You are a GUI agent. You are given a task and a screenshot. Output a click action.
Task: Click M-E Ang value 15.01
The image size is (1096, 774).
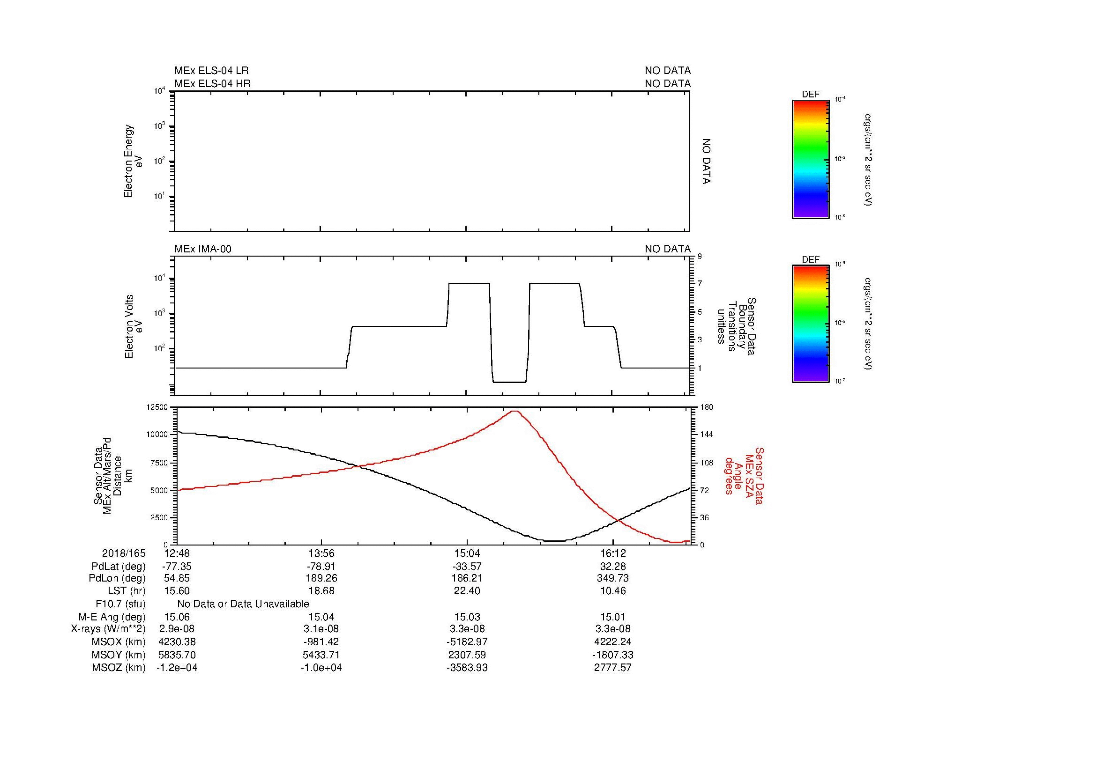[x=613, y=617]
